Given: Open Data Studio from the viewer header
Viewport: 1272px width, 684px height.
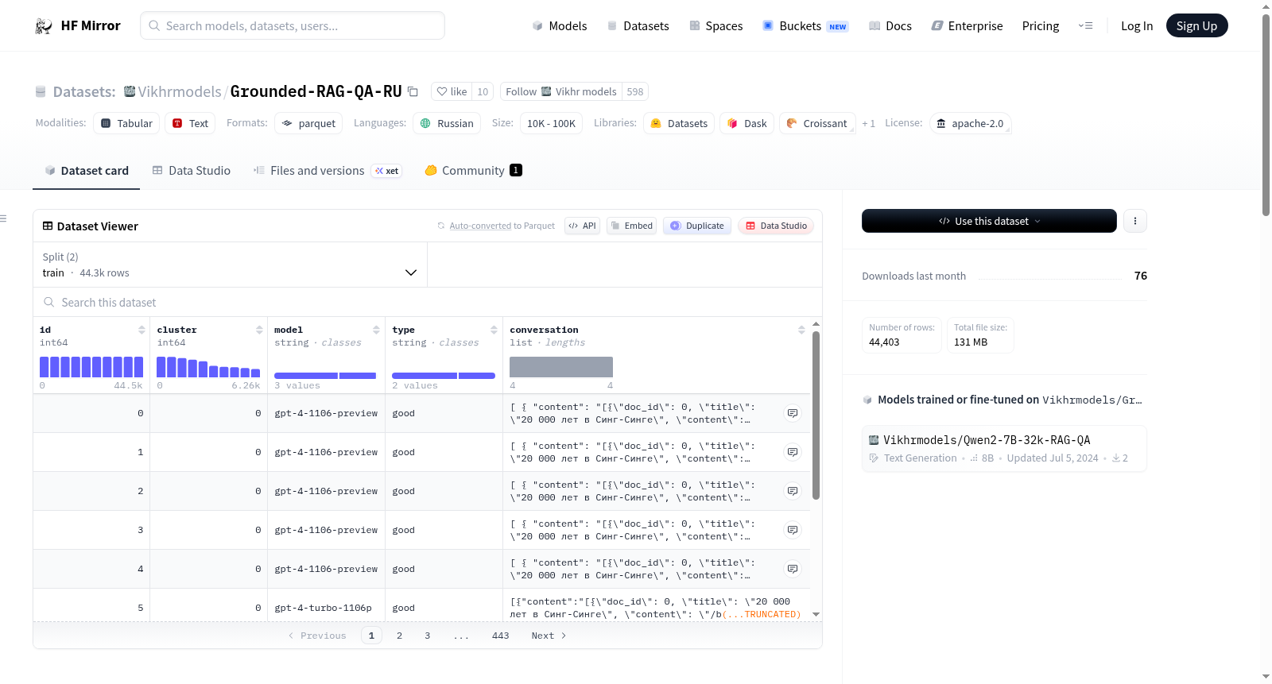Looking at the screenshot, I should tap(776, 226).
